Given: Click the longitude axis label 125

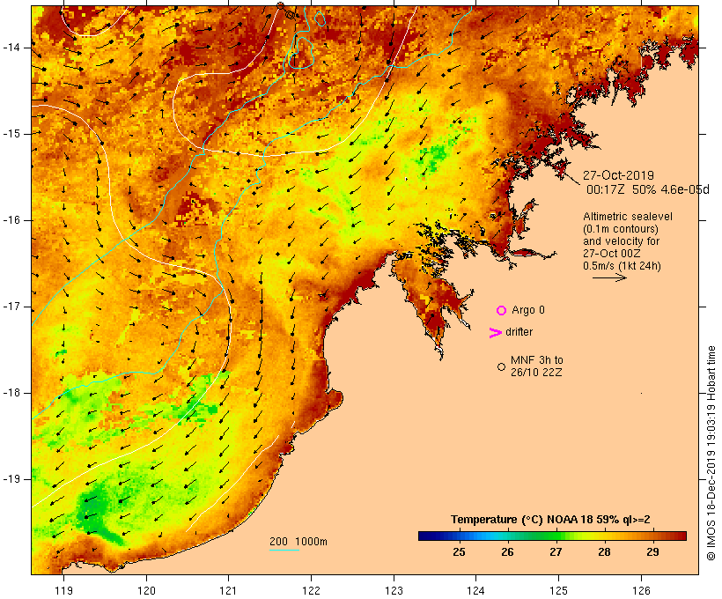Looking at the screenshot, I should click(558, 590).
